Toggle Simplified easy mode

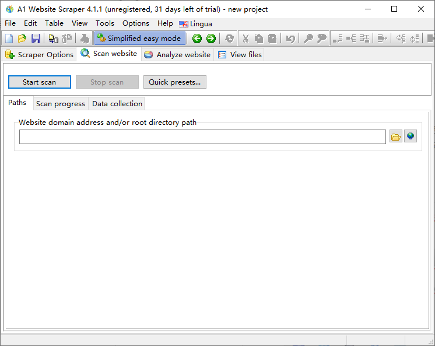[x=139, y=39]
